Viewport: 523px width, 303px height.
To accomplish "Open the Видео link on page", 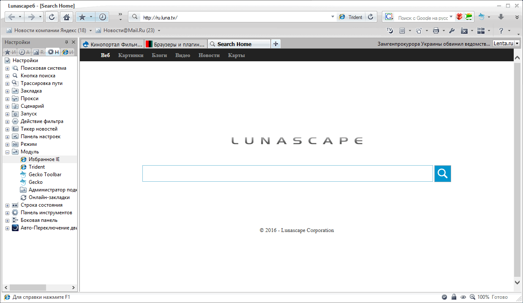I will [183, 55].
